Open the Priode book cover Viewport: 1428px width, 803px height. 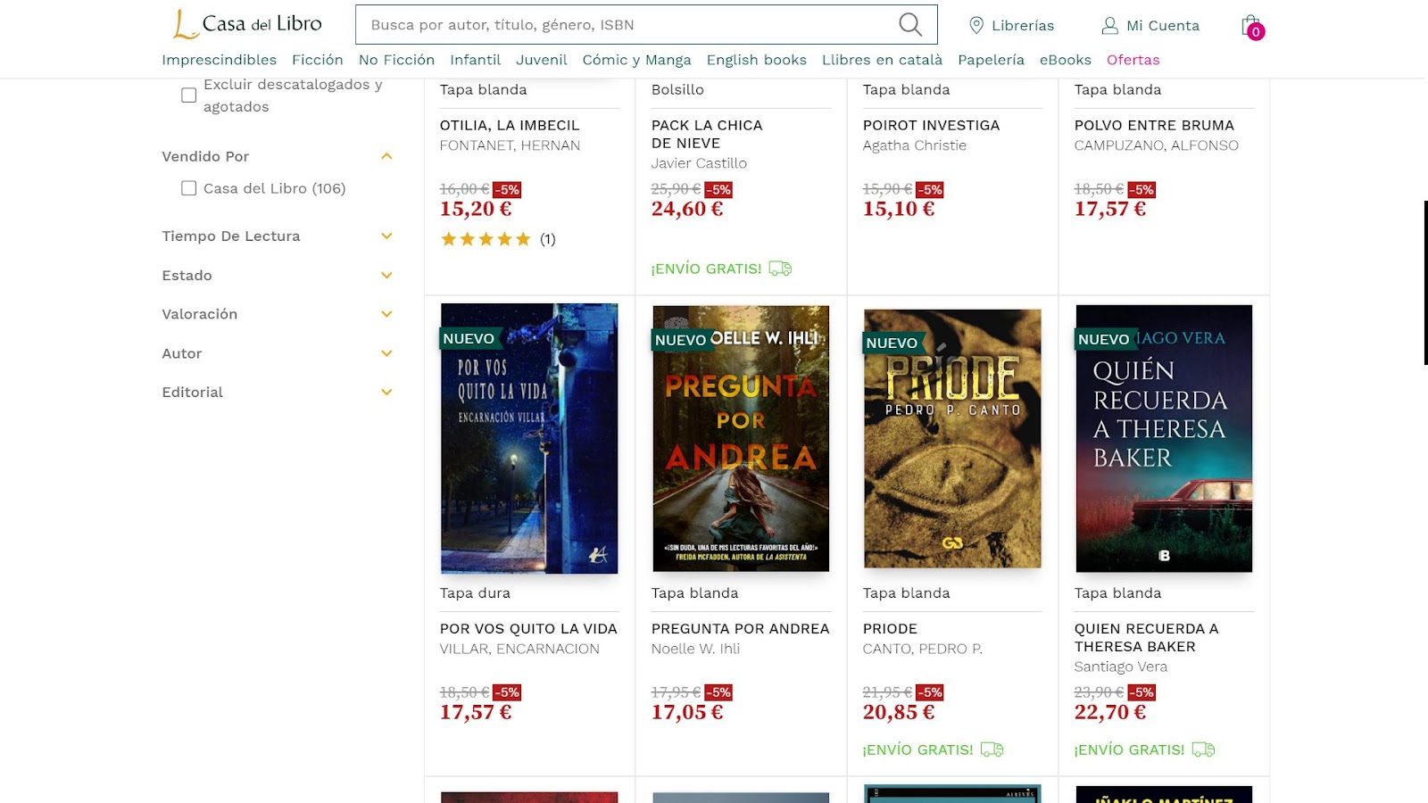[x=952, y=438]
